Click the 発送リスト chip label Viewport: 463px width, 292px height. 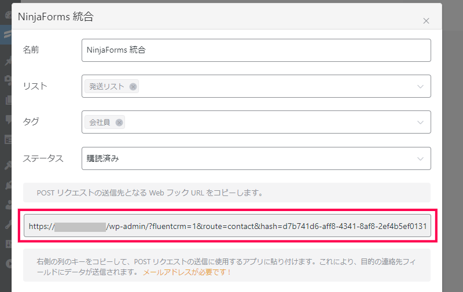(106, 87)
